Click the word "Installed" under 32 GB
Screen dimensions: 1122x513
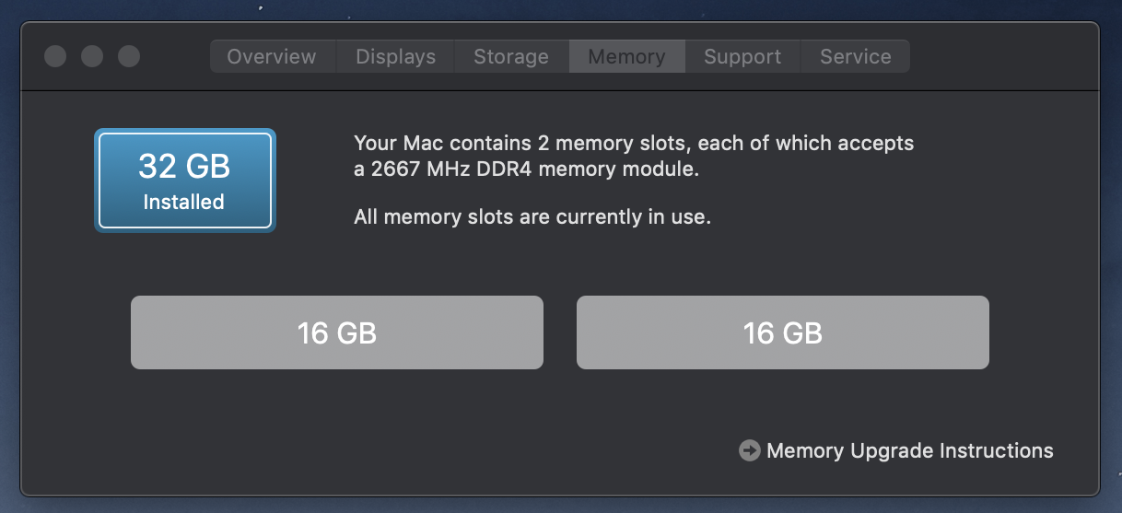[x=184, y=202]
